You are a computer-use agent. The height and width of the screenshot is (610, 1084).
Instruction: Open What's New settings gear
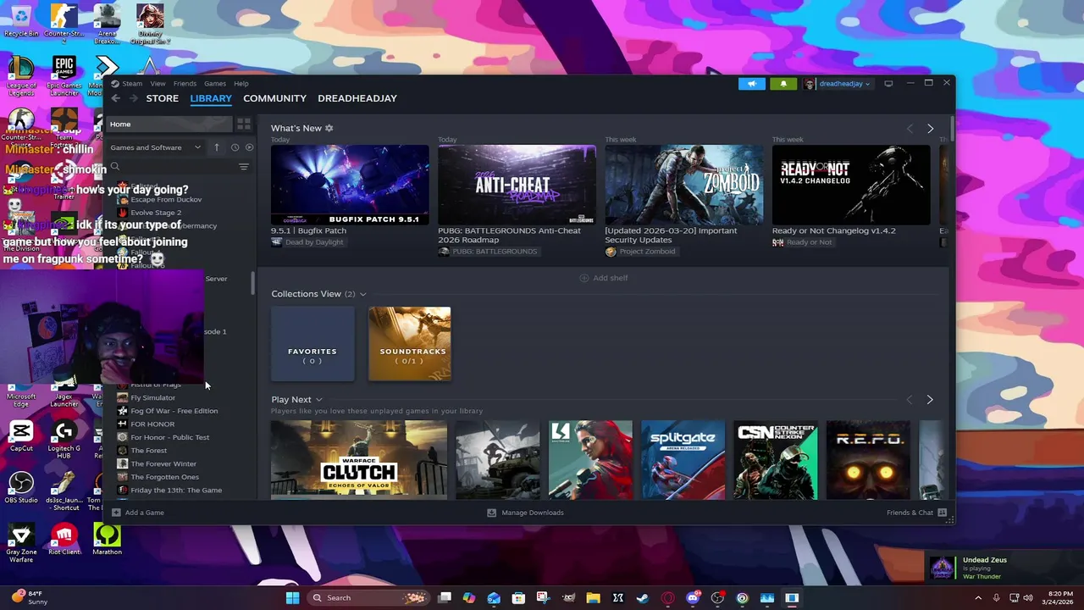329,128
